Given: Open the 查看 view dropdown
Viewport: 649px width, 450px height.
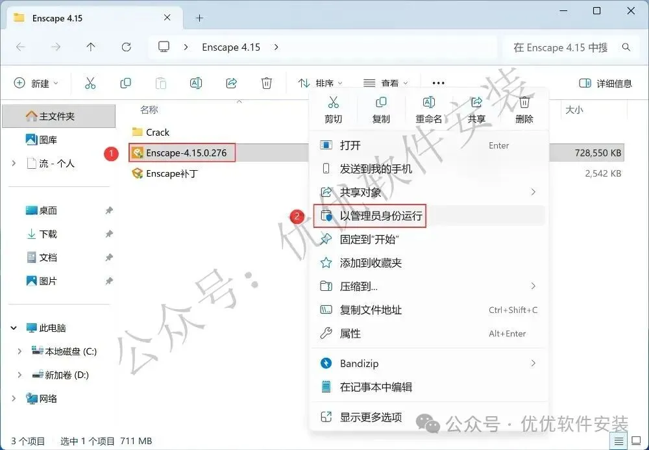Looking at the screenshot, I should coord(386,83).
